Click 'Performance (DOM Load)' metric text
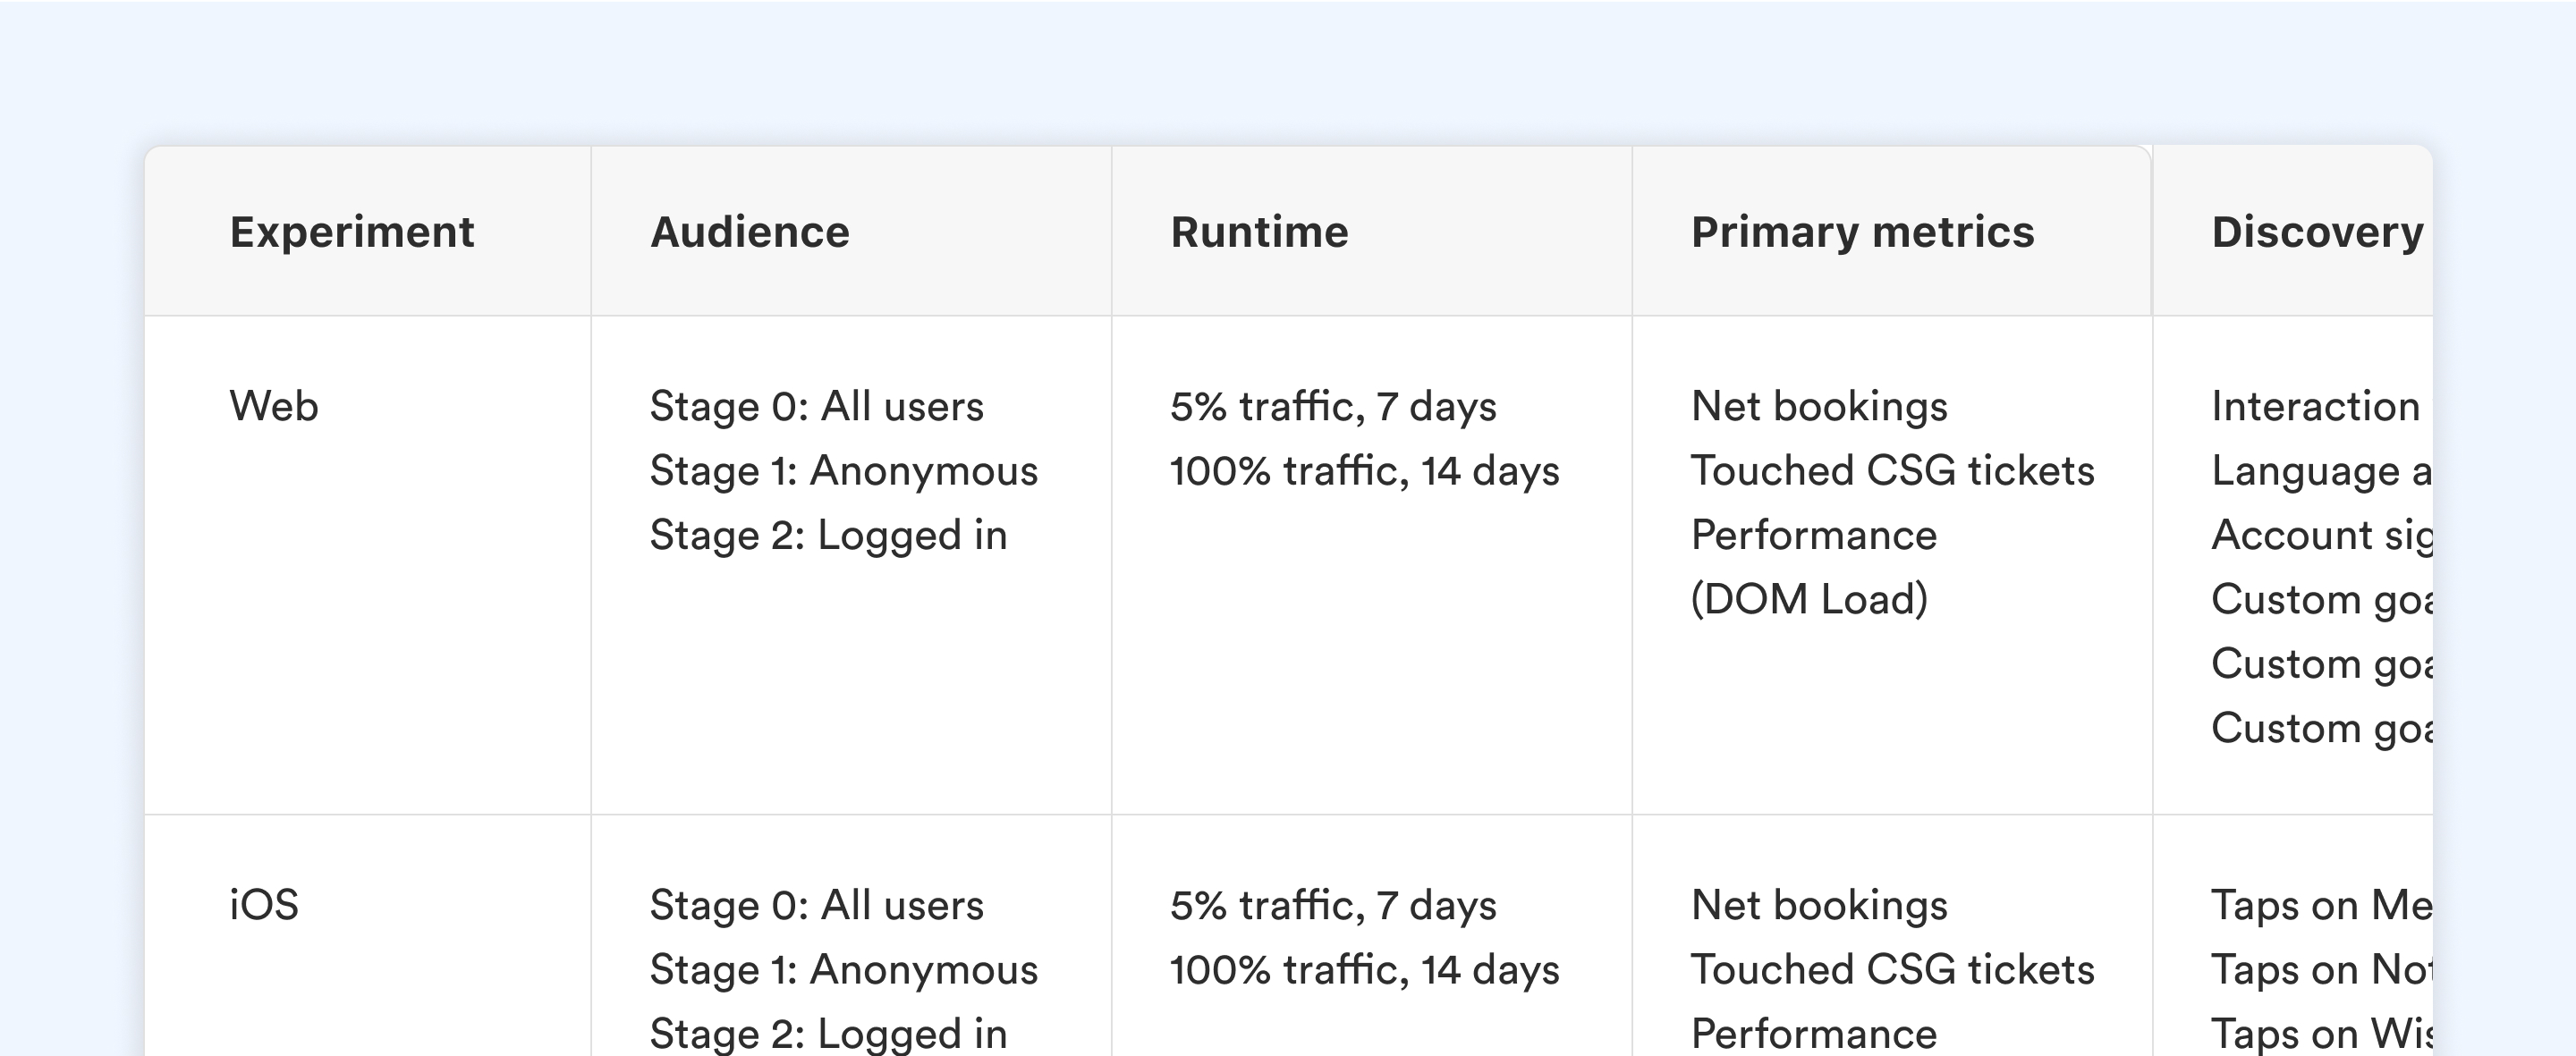The width and height of the screenshot is (2576, 1056). tap(1814, 567)
